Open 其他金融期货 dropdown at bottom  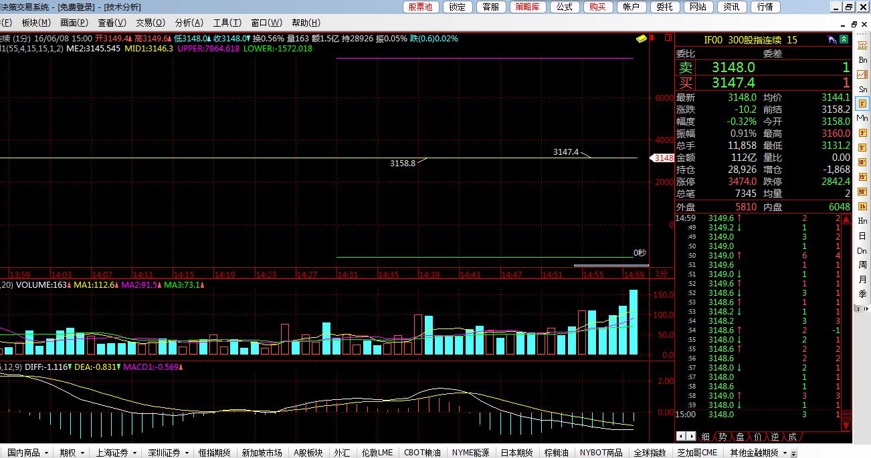click(785, 453)
